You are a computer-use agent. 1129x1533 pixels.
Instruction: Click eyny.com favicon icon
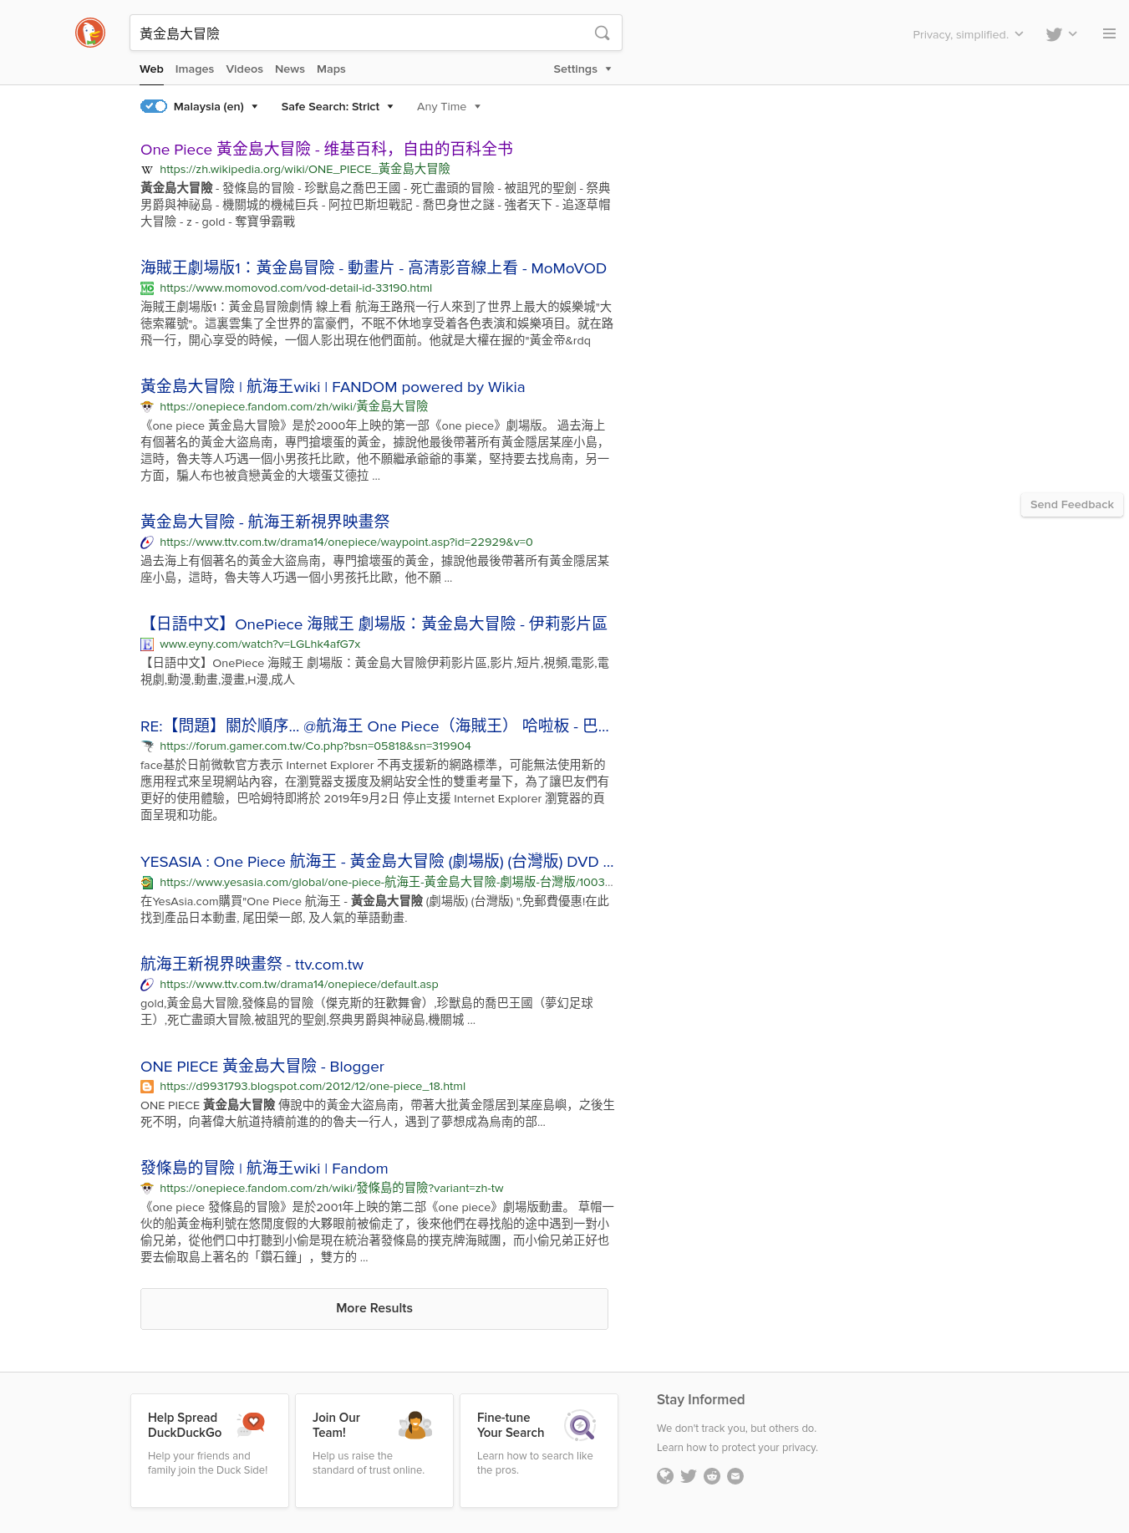coord(147,644)
